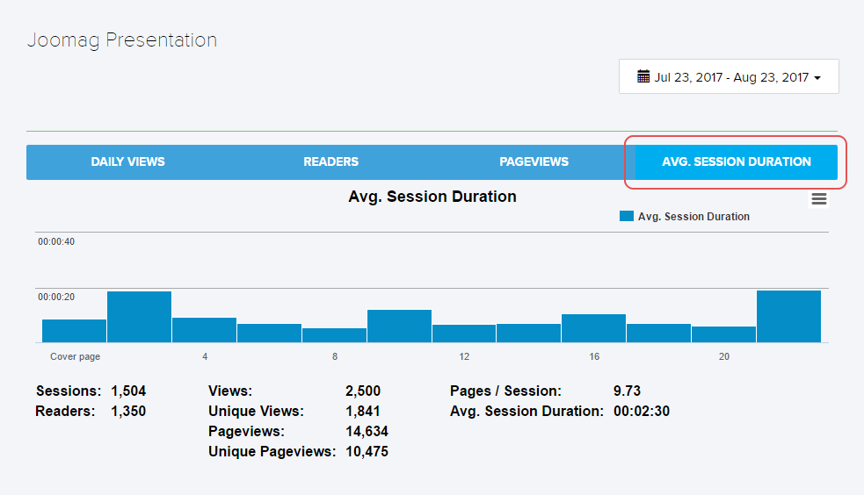864x495 pixels.
Task: Click the bar above Cover page label
Action: 75,331
